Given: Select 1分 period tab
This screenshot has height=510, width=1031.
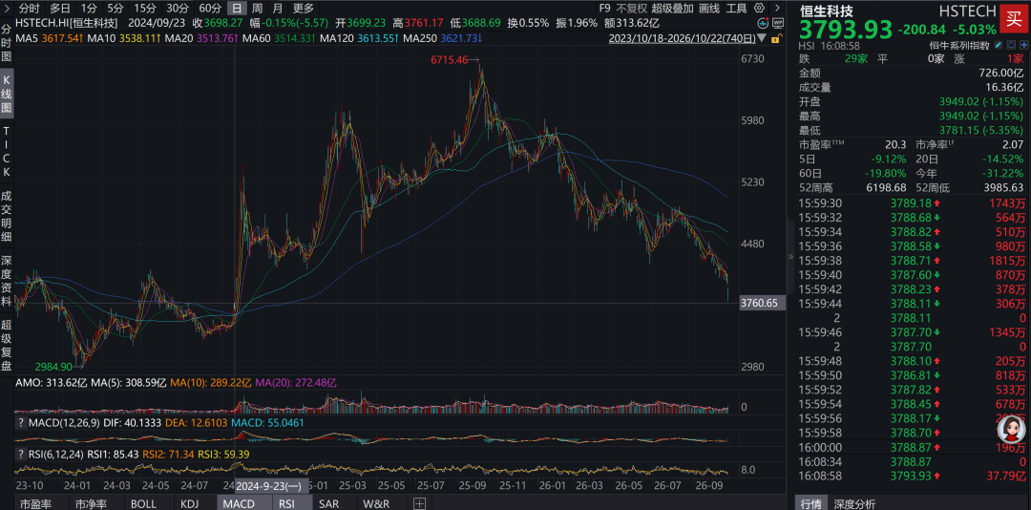Looking at the screenshot, I should coord(89,9).
